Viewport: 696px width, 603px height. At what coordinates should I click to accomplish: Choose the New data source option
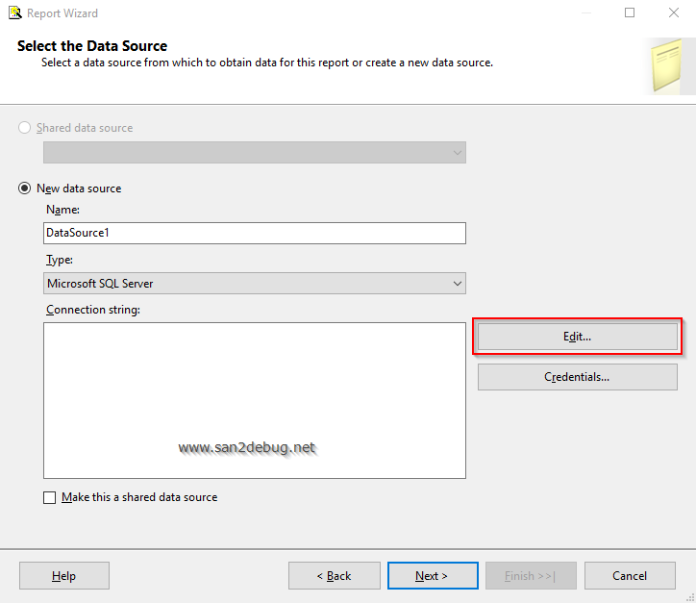point(25,188)
